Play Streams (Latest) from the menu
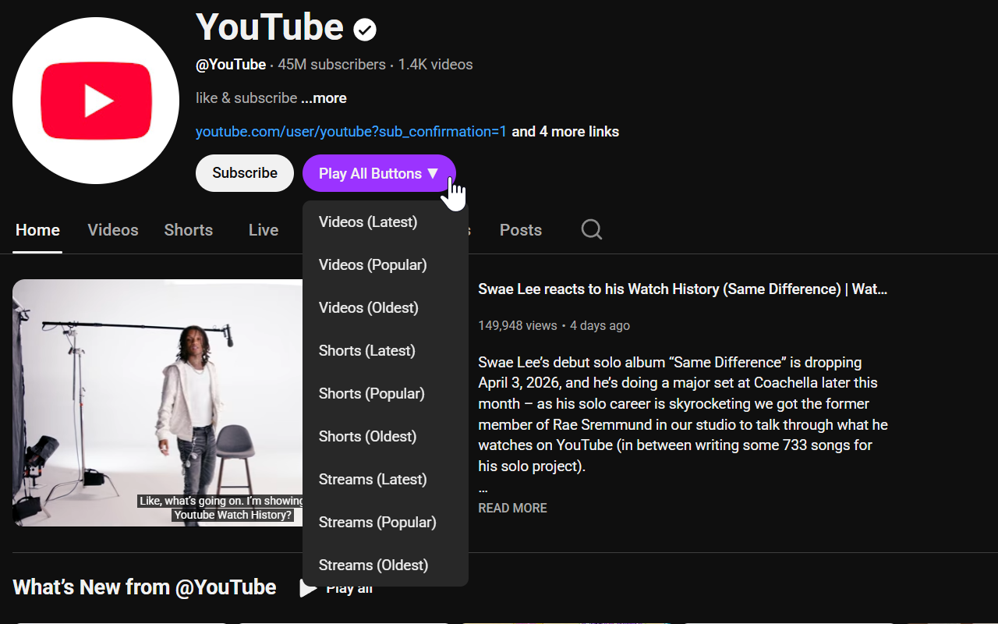The image size is (998, 624). tap(385, 480)
